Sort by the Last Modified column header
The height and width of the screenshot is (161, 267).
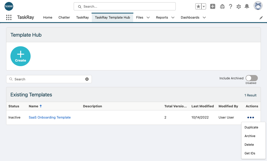point(203,106)
